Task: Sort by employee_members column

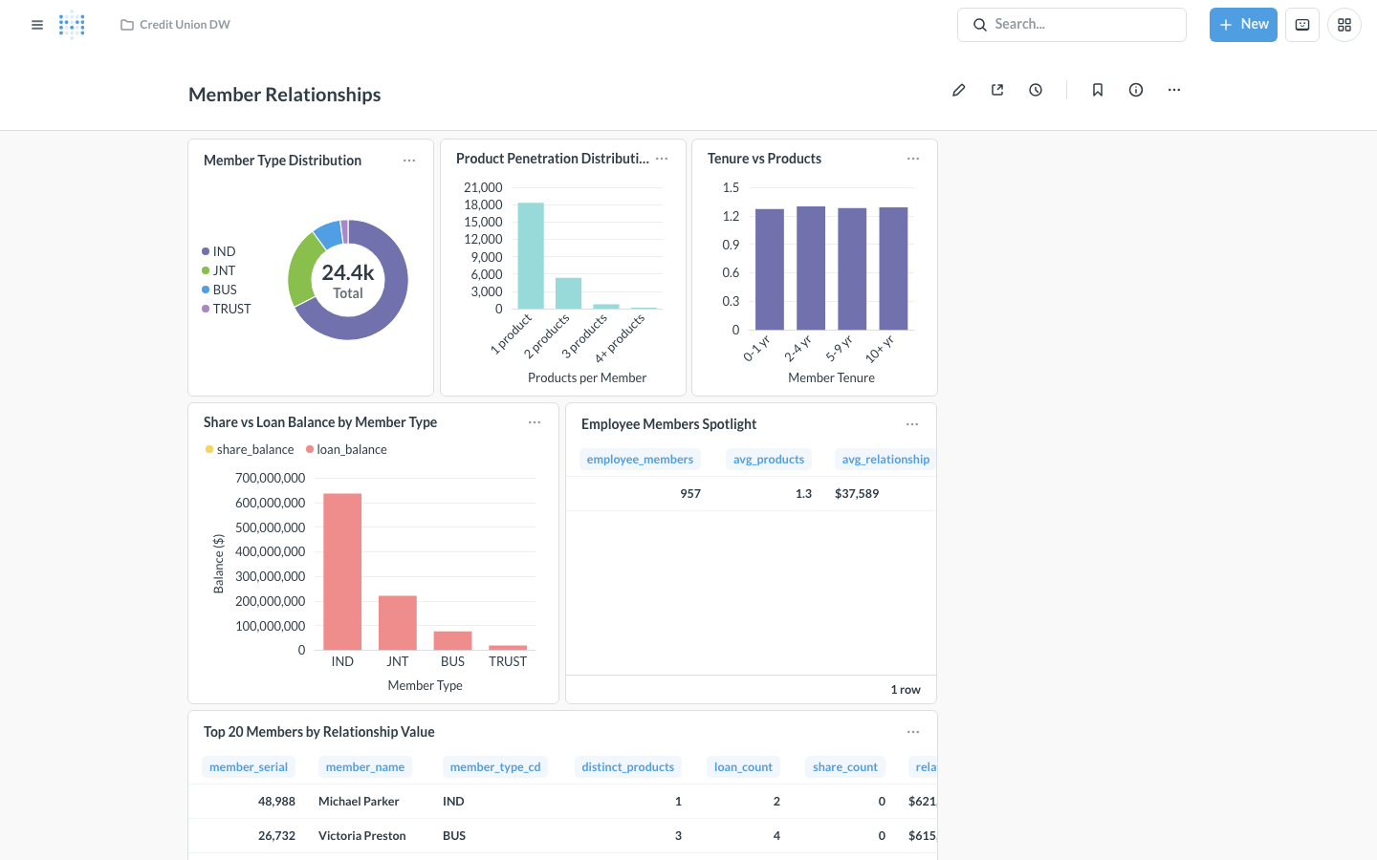Action: click(x=640, y=460)
